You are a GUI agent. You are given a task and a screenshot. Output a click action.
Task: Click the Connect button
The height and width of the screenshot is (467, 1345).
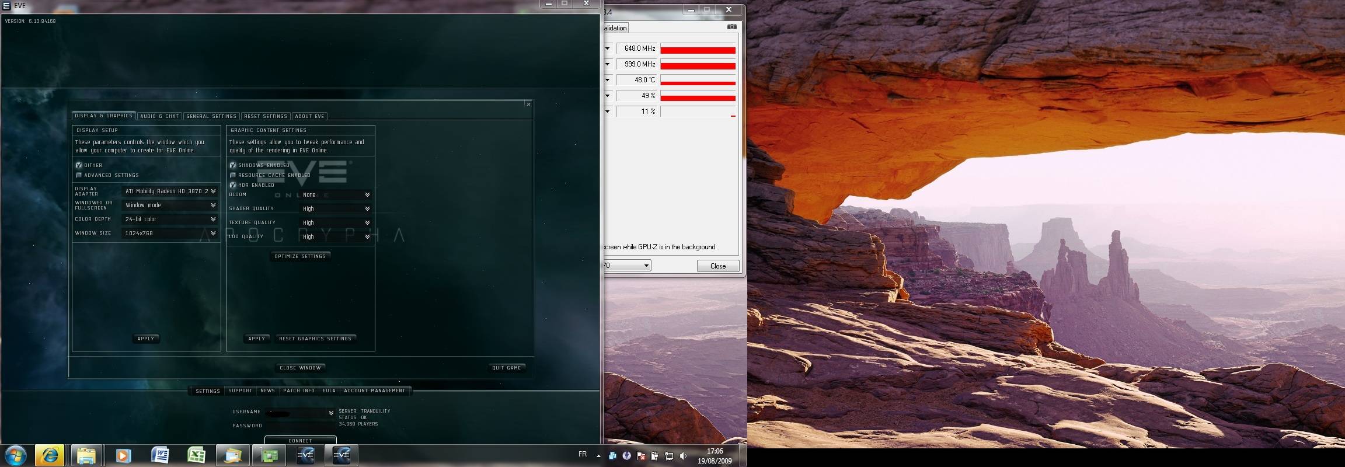point(300,440)
